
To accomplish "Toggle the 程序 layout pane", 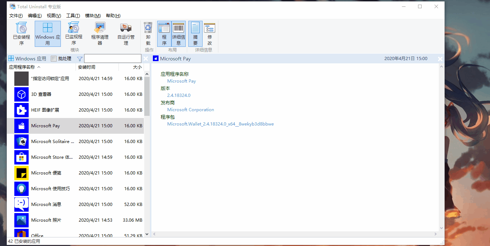I will tap(164, 34).
